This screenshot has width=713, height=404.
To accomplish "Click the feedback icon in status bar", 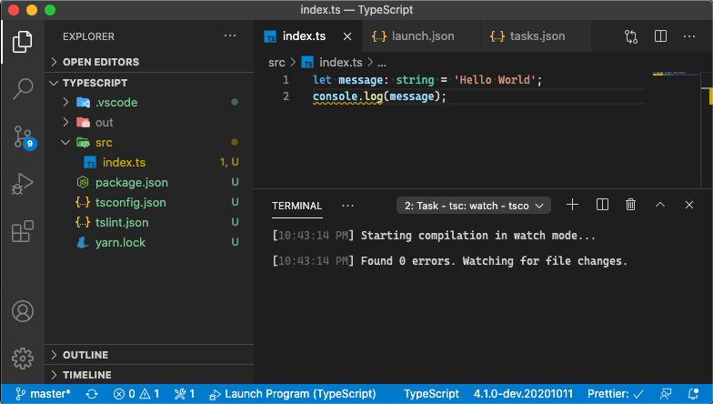I will point(666,394).
